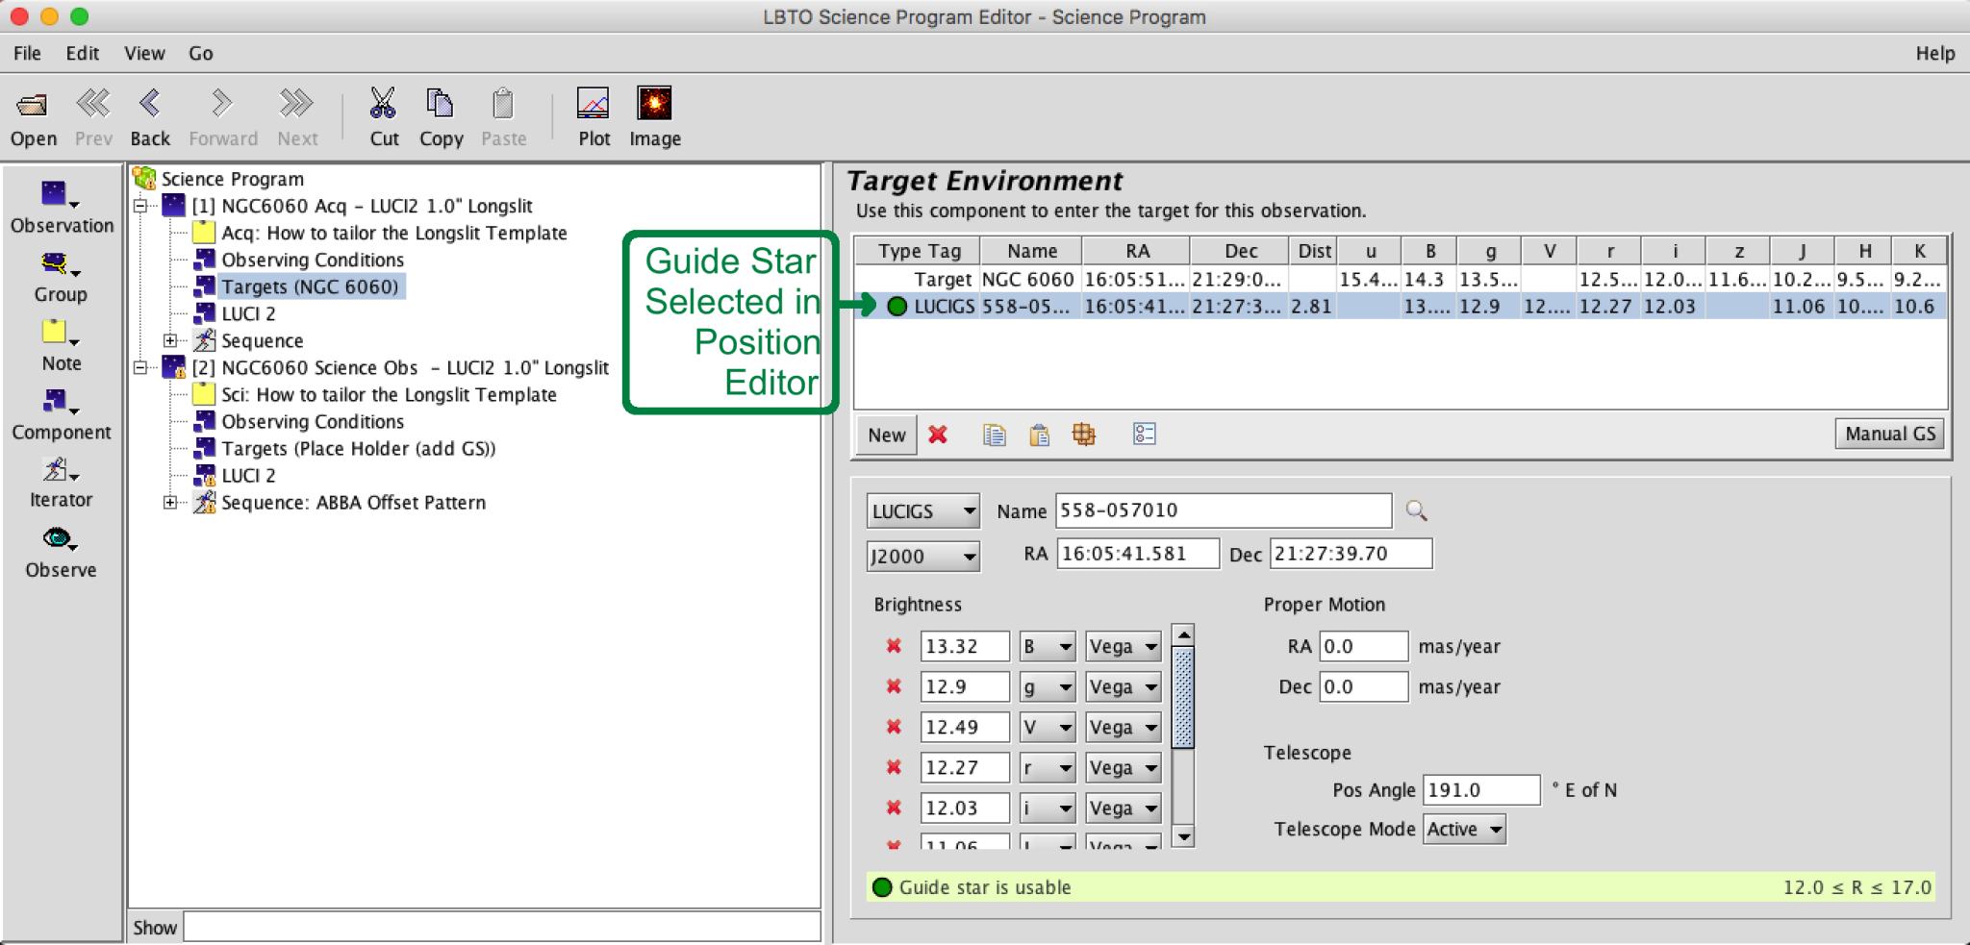The width and height of the screenshot is (1970, 945).
Task: Click the brightness scrollbar down arrow
Action: pyautogui.click(x=1183, y=836)
